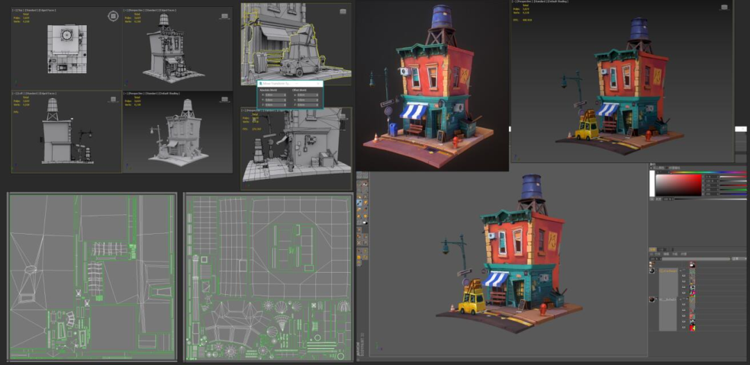Screen dimensions: 750x365
Task: Open the blend mode dropdown in layers panel
Action: (x=738, y=259)
